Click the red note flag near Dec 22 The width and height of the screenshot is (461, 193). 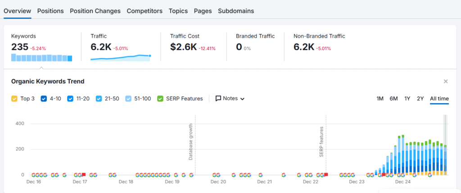point(326,174)
